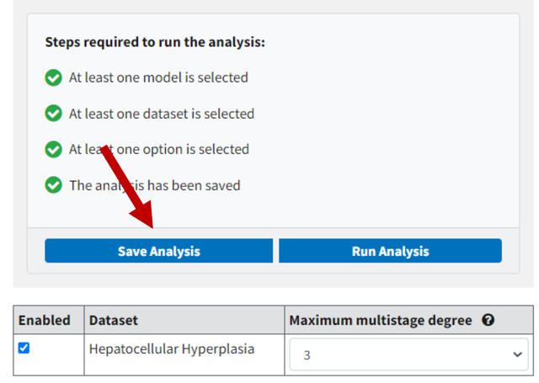The height and width of the screenshot is (383, 539).
Task: Click the chevron arrow of the degree selector
Action: click(516, 355)
